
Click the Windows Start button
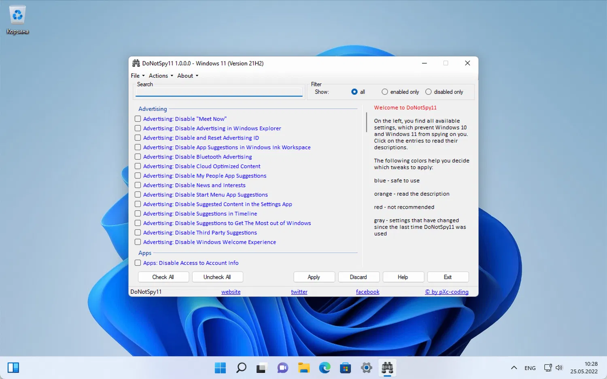[220, 368]
